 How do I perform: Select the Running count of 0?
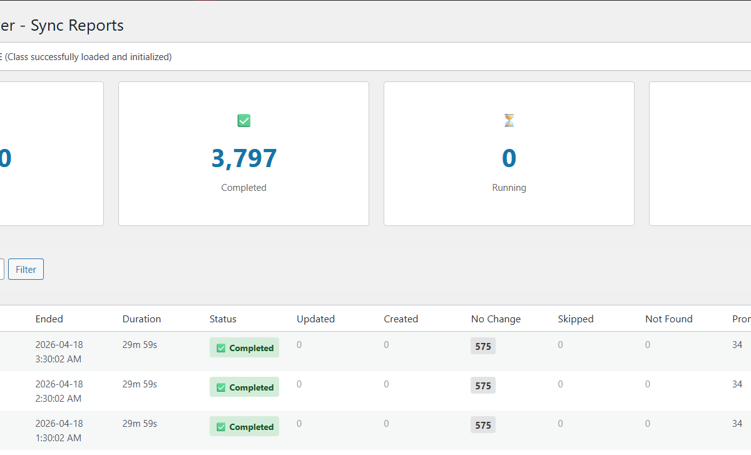tap(509, 158)
